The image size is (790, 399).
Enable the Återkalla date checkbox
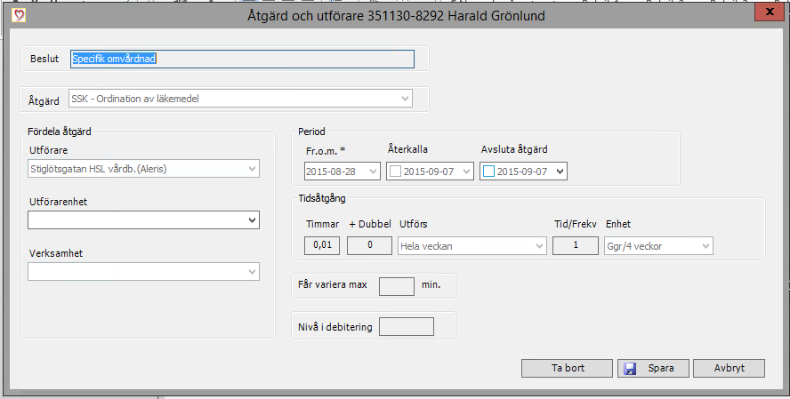click(x=396, y=172)
